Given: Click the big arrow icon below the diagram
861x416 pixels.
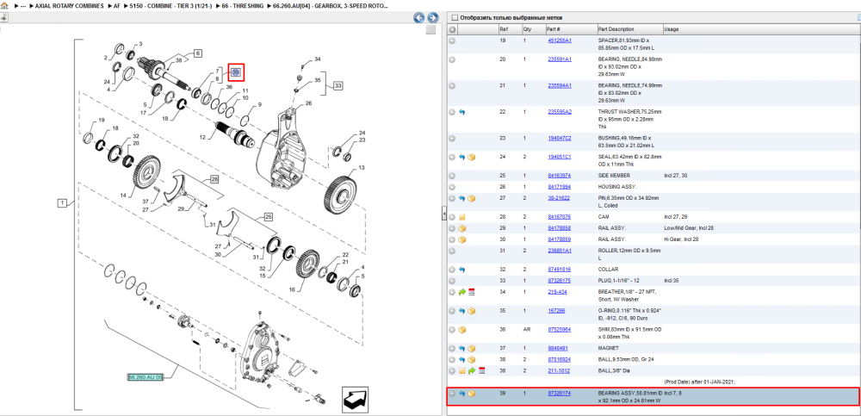Looking at the screenshot, I should (356, 399).
